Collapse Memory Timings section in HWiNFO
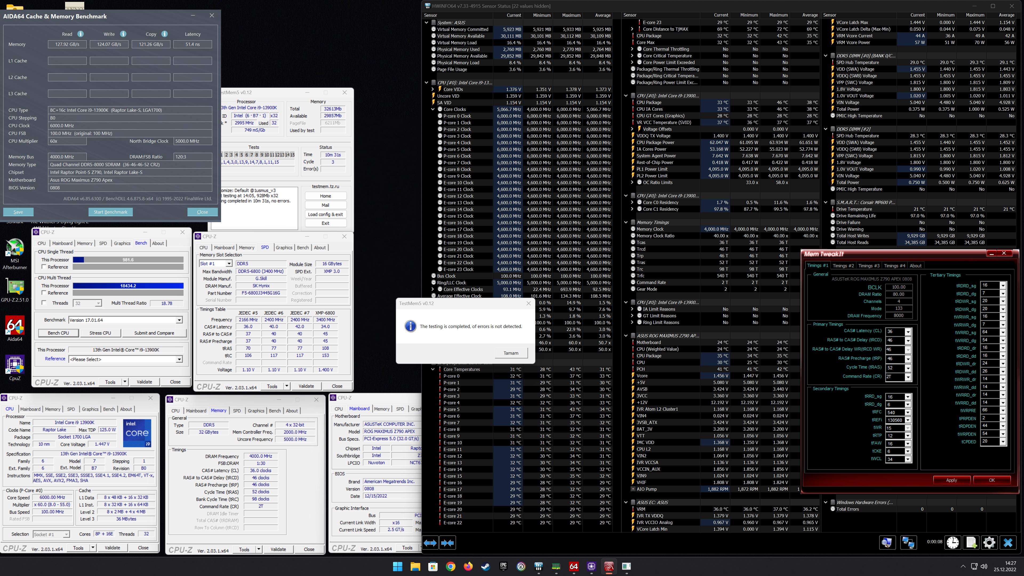This screenshot has height=576, width=1024. [x=626, y=222]
